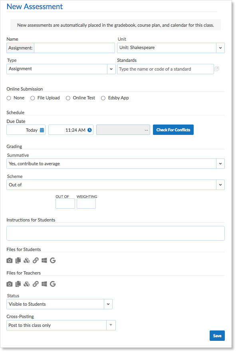Click the Instructions for Students text box
The width and height of the screenshot is (236, 352).
[x=116, y=233]
